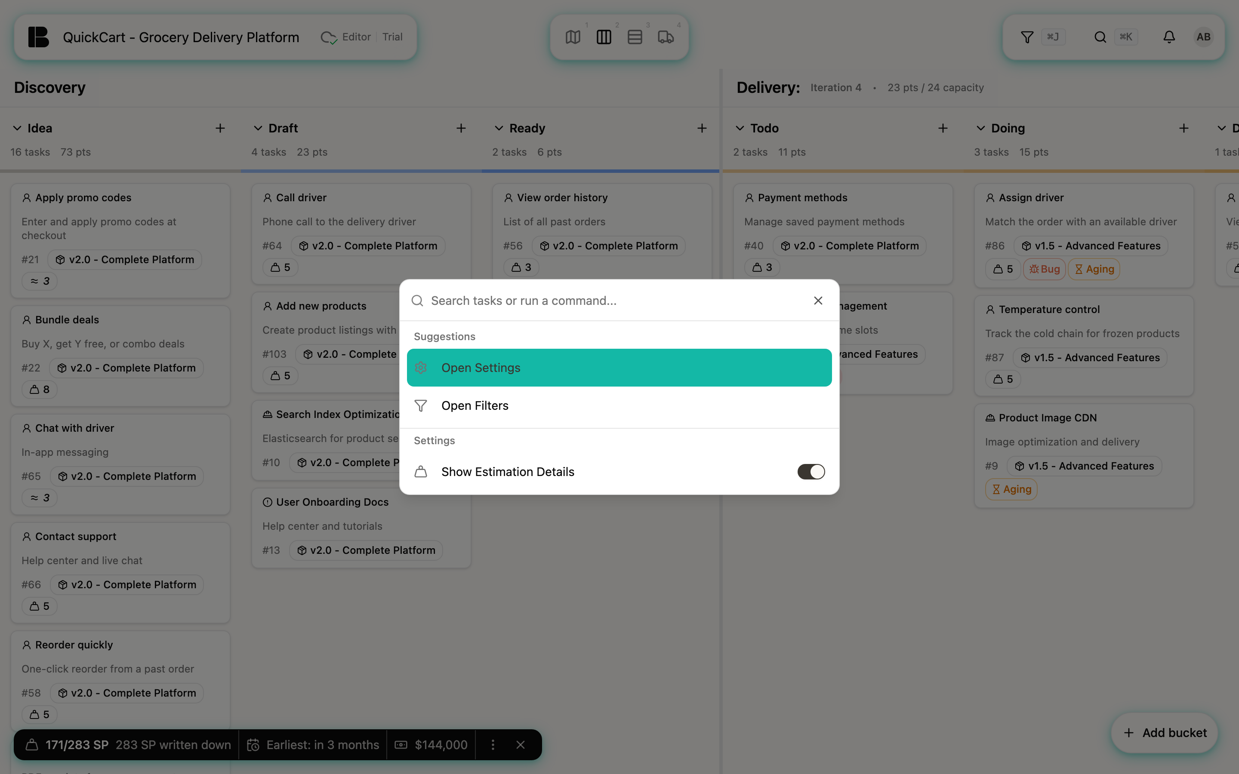Close the command palette with X
The width and height of the screenshot is (1239, 774).
[818, 301]
